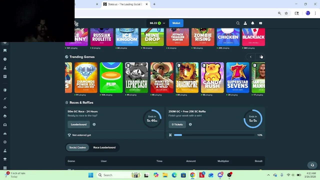Open the clock recent sidebar icon

pyautogui.click(x=5, y=59)
